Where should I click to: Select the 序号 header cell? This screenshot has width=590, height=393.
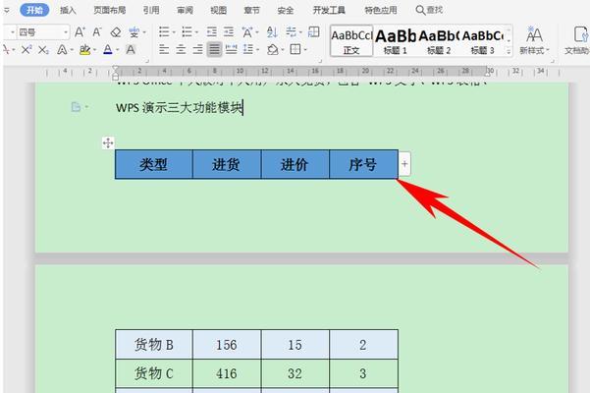(x=363, y=164)
